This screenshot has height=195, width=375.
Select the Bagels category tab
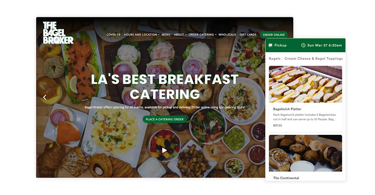(x=275, y=59)
